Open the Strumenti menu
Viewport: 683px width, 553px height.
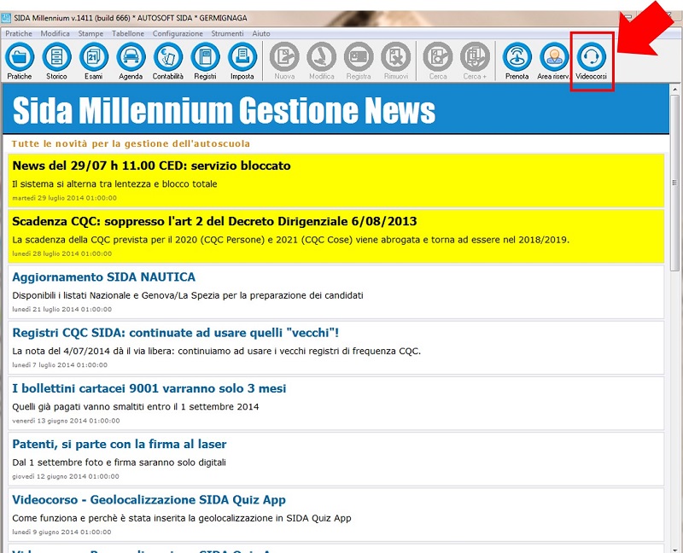[227, 33]
